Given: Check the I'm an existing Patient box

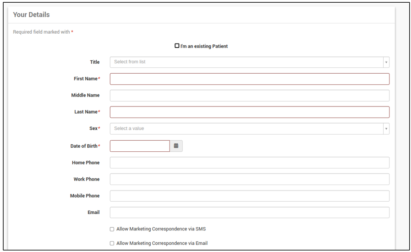Looking at the screenshot, I should (x=177, y=46).
